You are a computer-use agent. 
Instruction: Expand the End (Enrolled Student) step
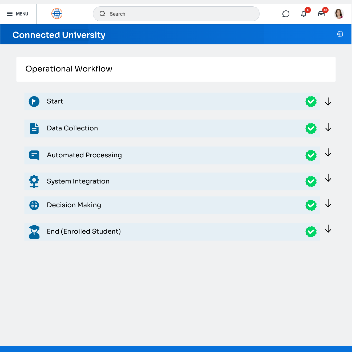[328, 229]
